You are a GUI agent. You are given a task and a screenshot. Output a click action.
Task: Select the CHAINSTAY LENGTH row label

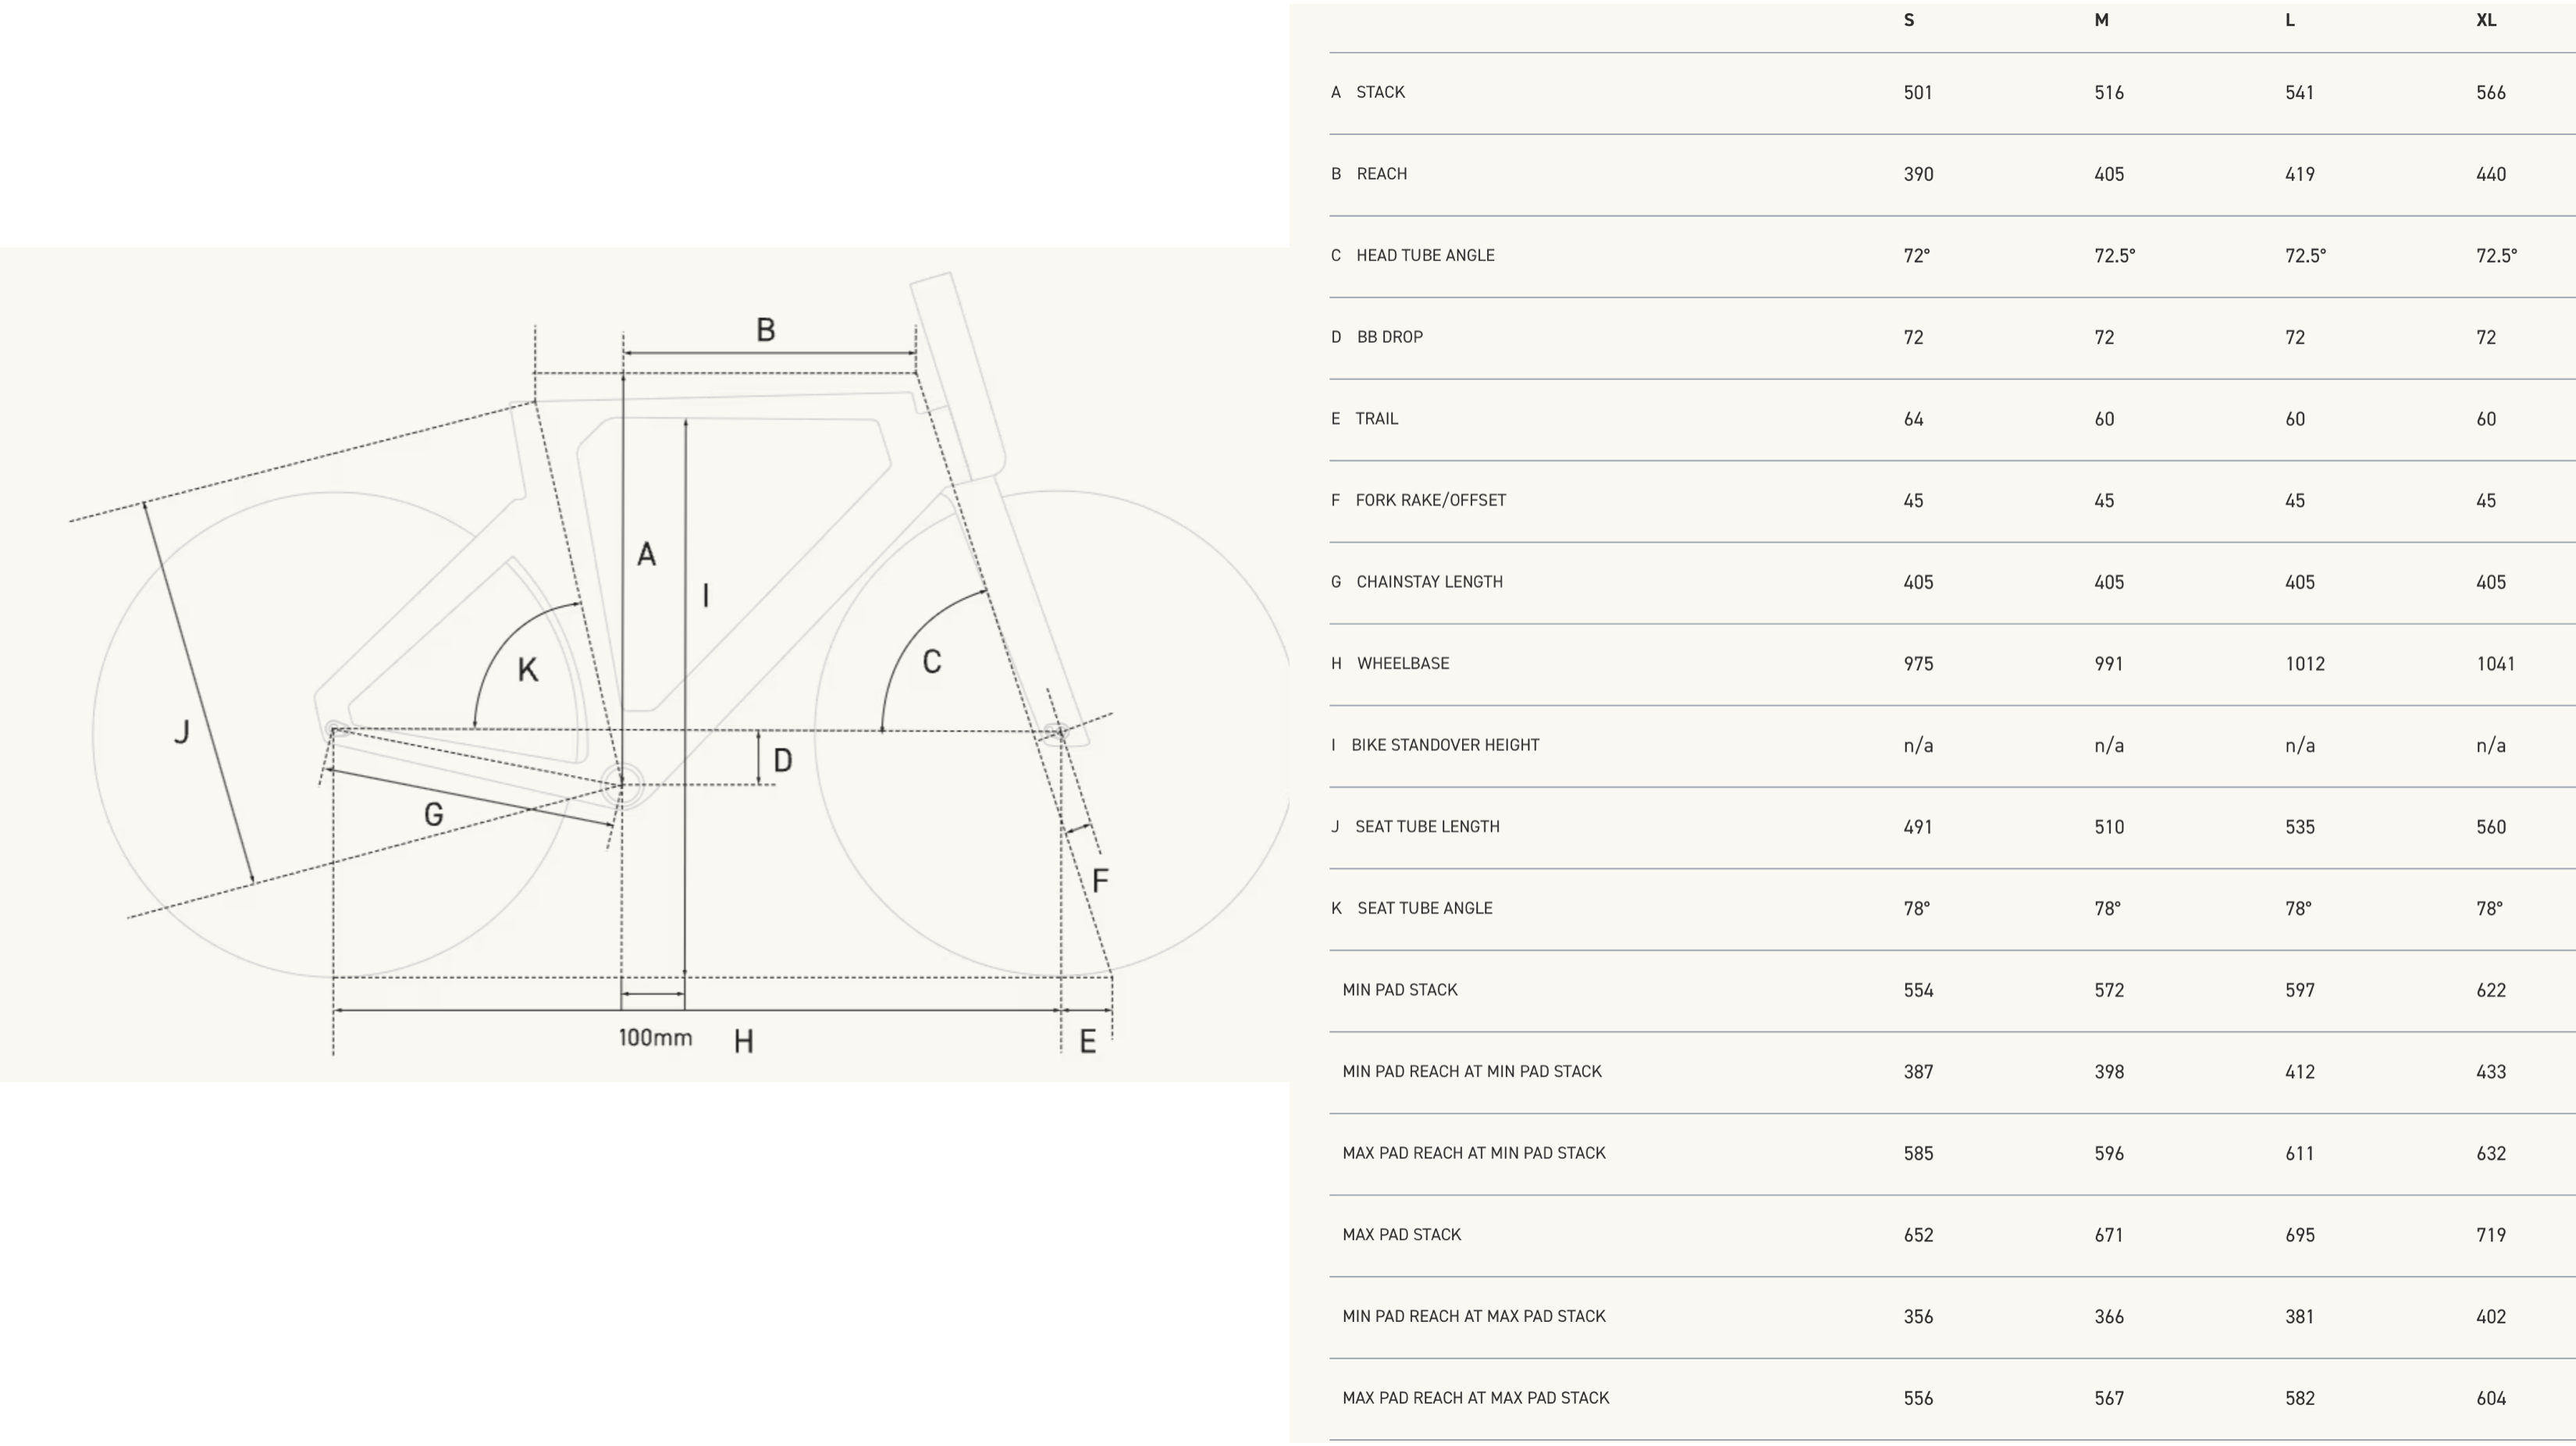tap(1429, 582)
